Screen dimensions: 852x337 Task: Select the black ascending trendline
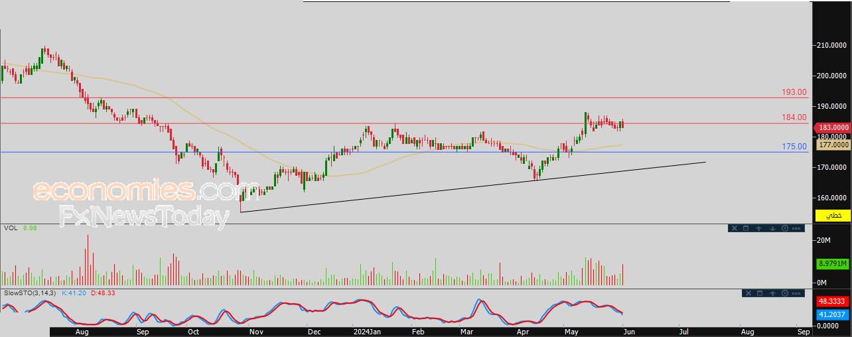coord(472,187)
